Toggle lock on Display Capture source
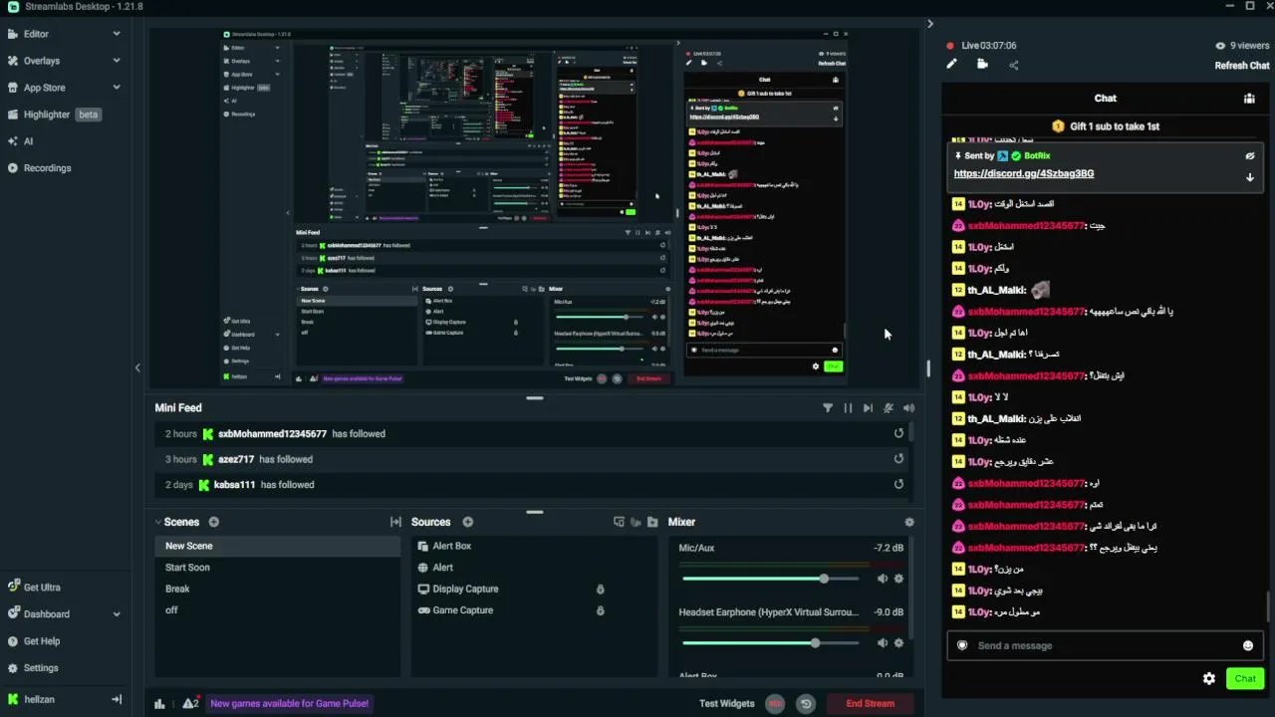Image resolution: width=1275 pixels, height=717 pixels. [600, 590]
